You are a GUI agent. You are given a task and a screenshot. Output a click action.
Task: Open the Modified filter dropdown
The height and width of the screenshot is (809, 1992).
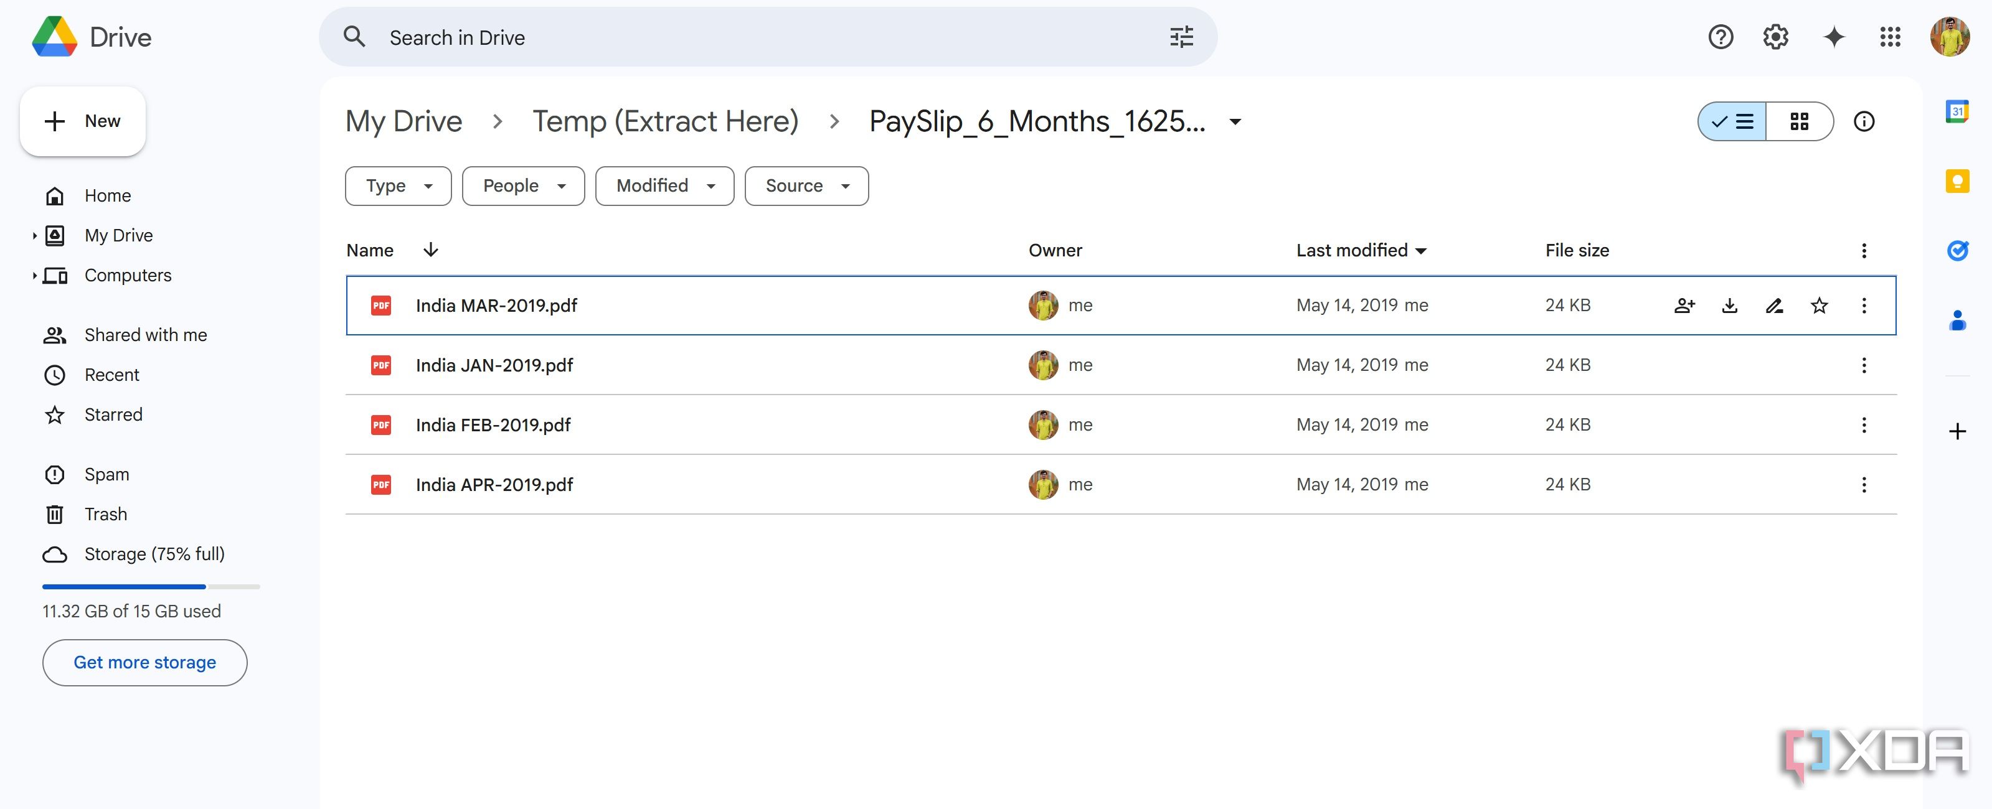[x=665, y=186]
